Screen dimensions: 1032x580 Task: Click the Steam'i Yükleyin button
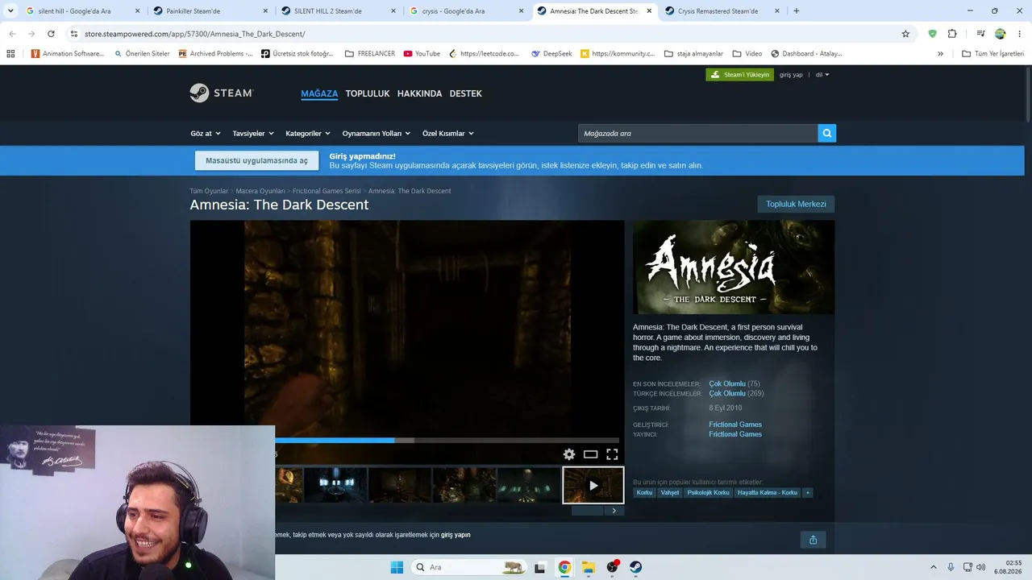click(740, 75)
